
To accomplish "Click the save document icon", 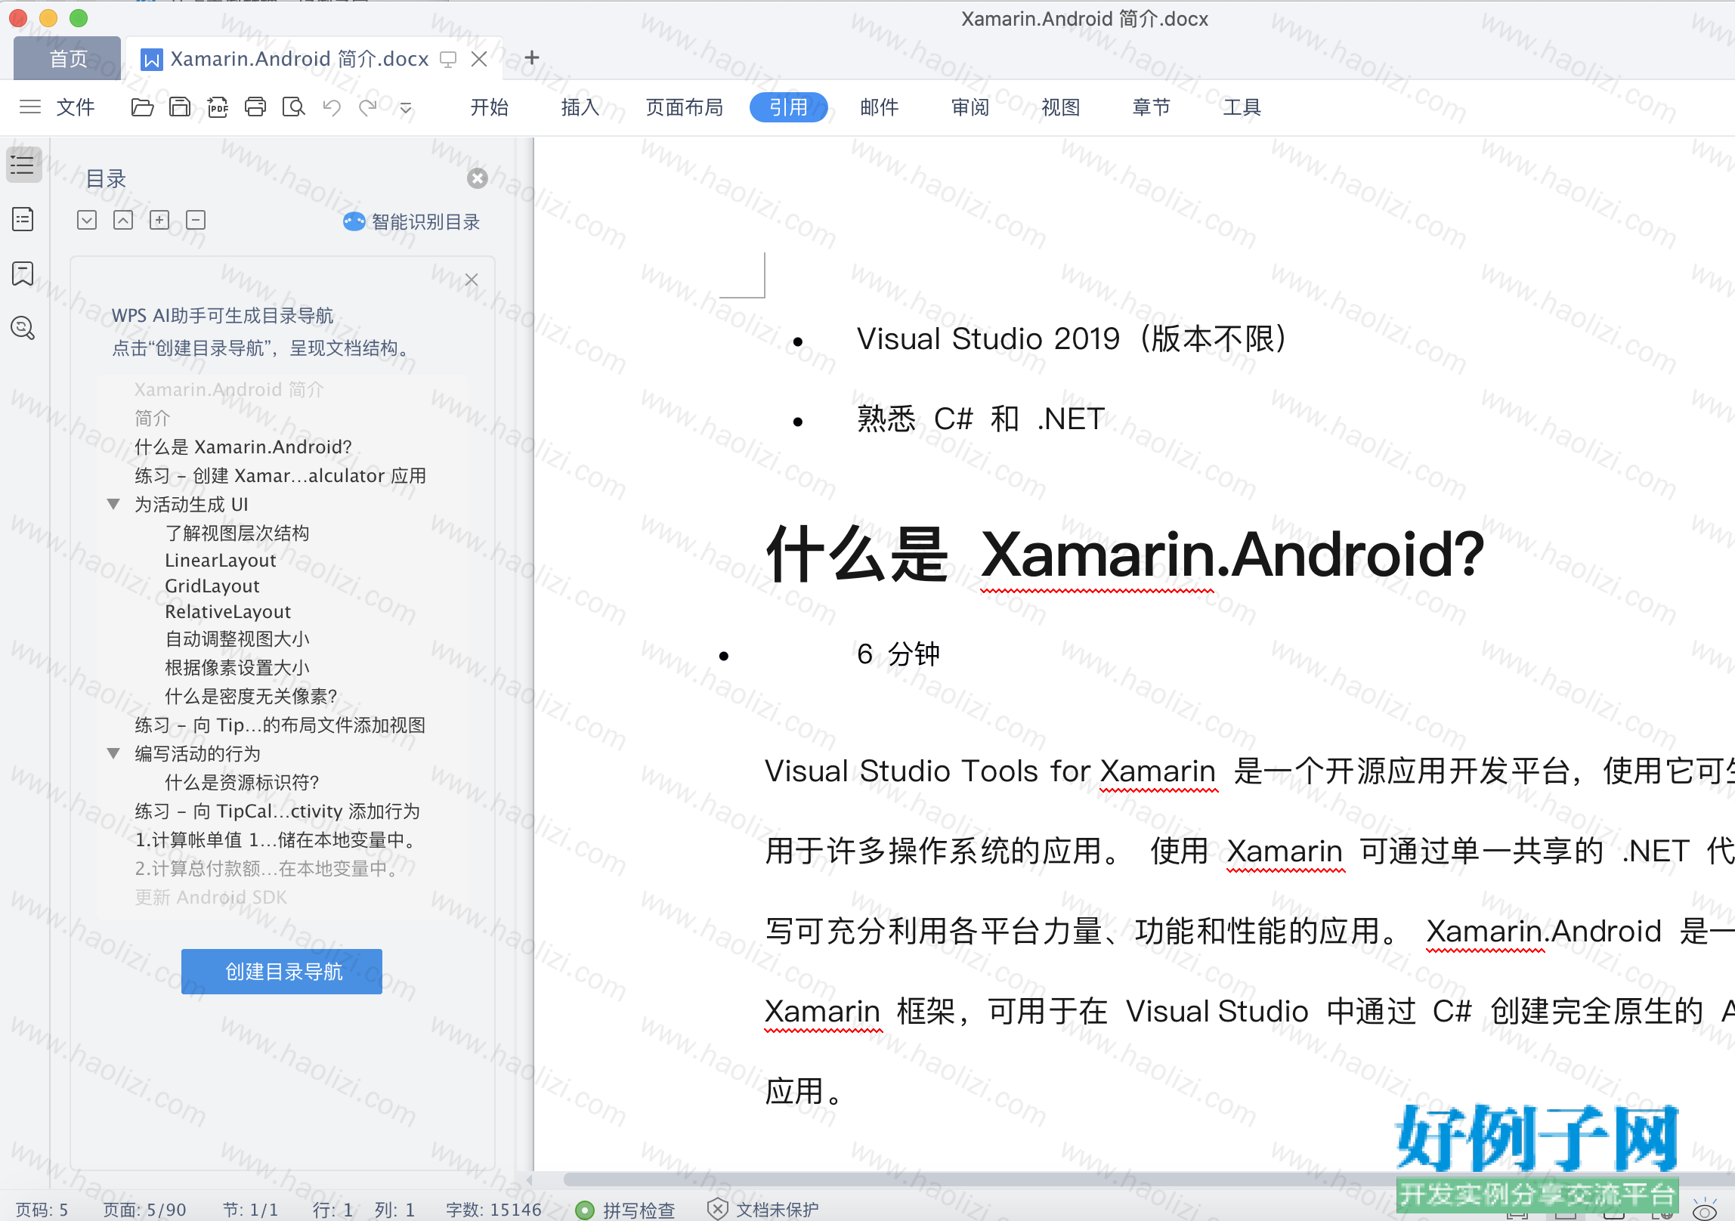I will click(x=180, y=107).
